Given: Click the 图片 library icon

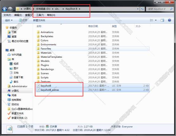Looking at the screenshot, I should 11,68.
